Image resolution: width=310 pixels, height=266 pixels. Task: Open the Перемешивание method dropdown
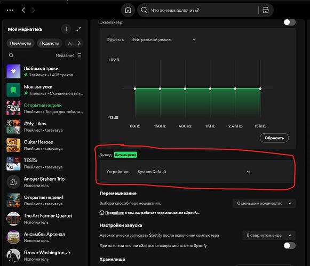[264, 203]
